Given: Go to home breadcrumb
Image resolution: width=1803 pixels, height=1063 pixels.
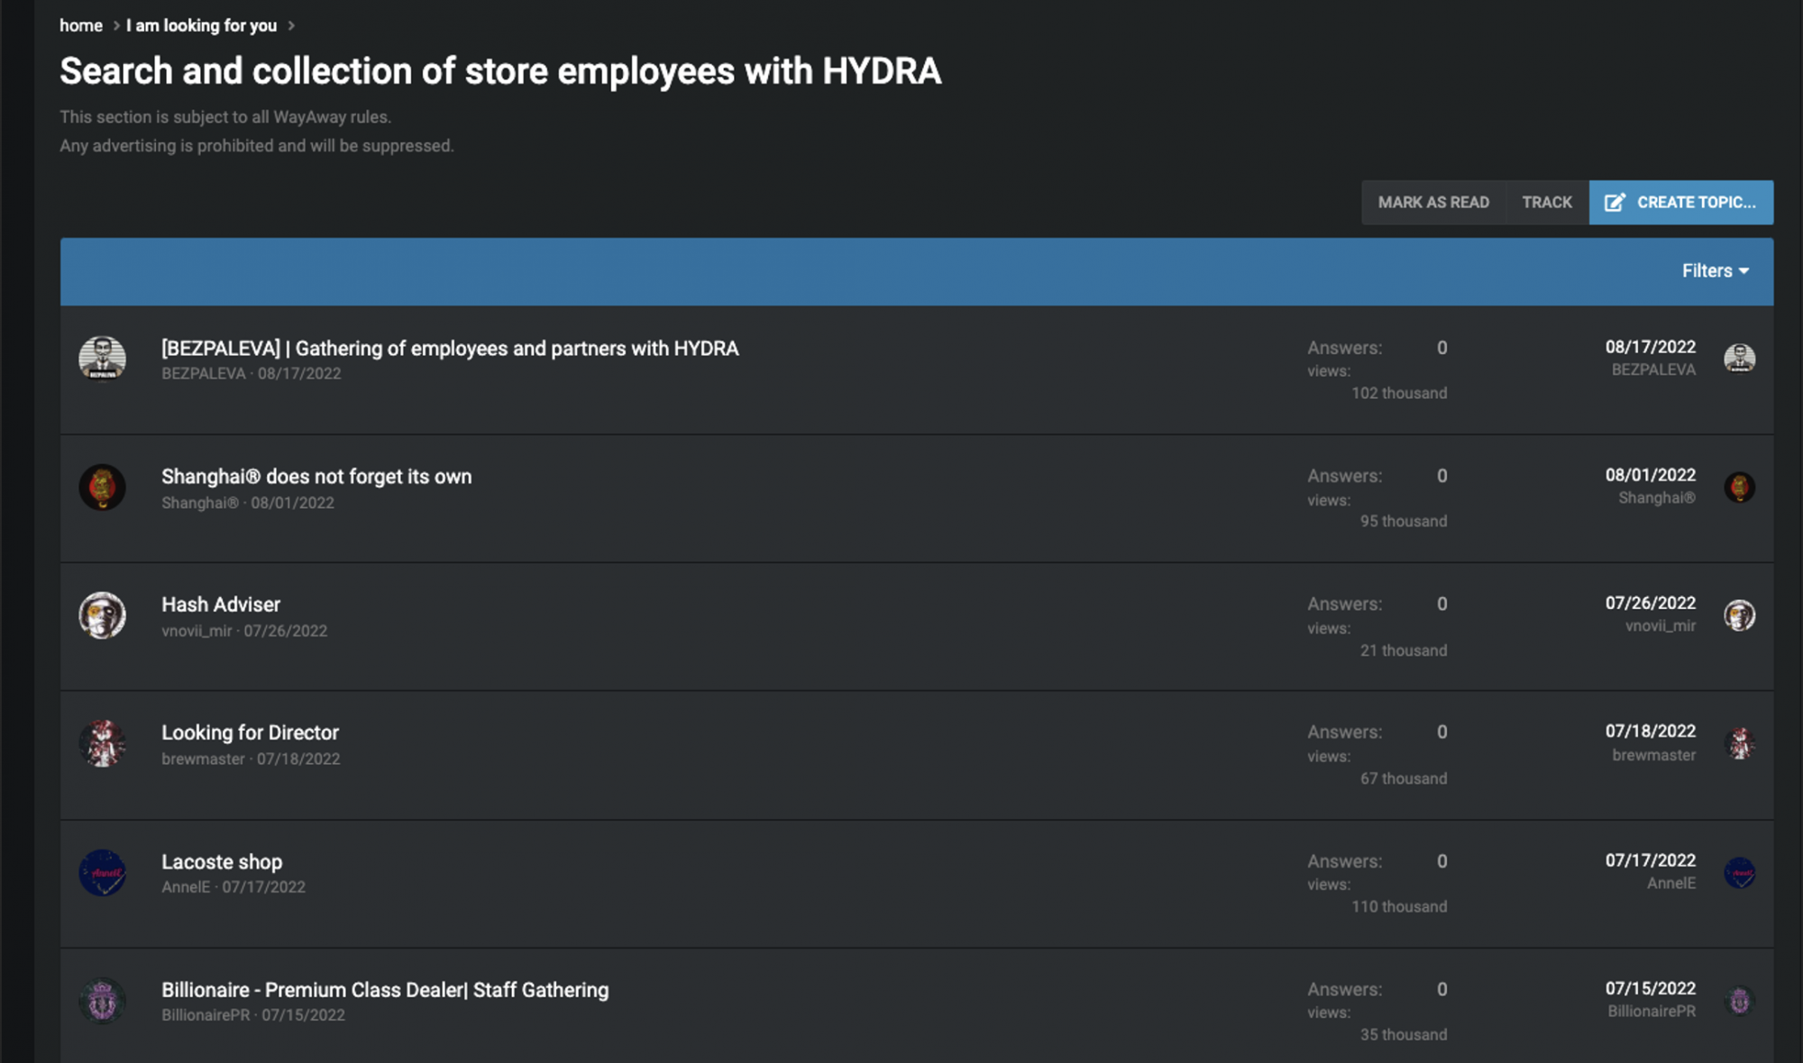Looking at the screenshot, I should click(81, 26).
